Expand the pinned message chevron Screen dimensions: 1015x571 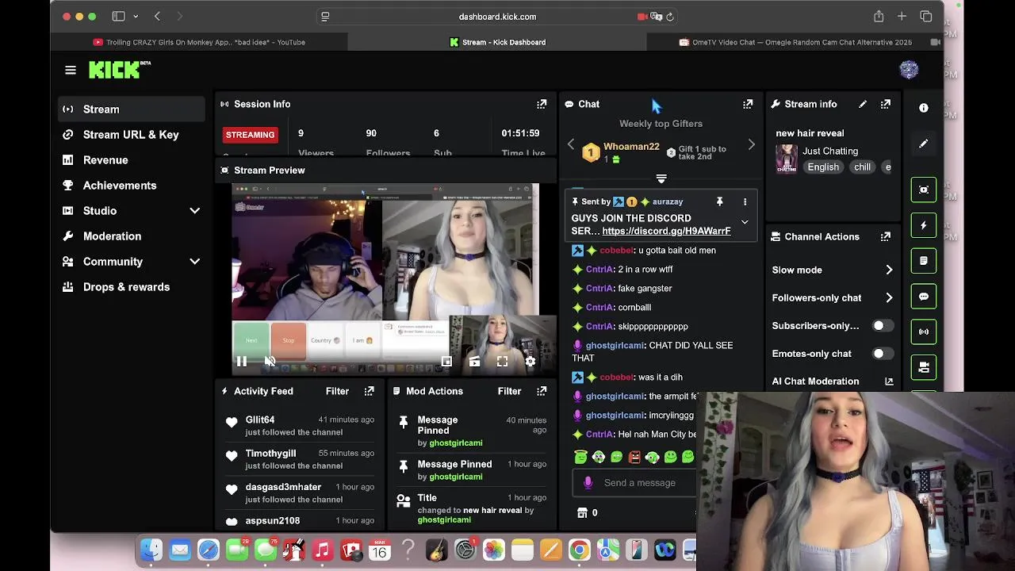click(745, 222)
